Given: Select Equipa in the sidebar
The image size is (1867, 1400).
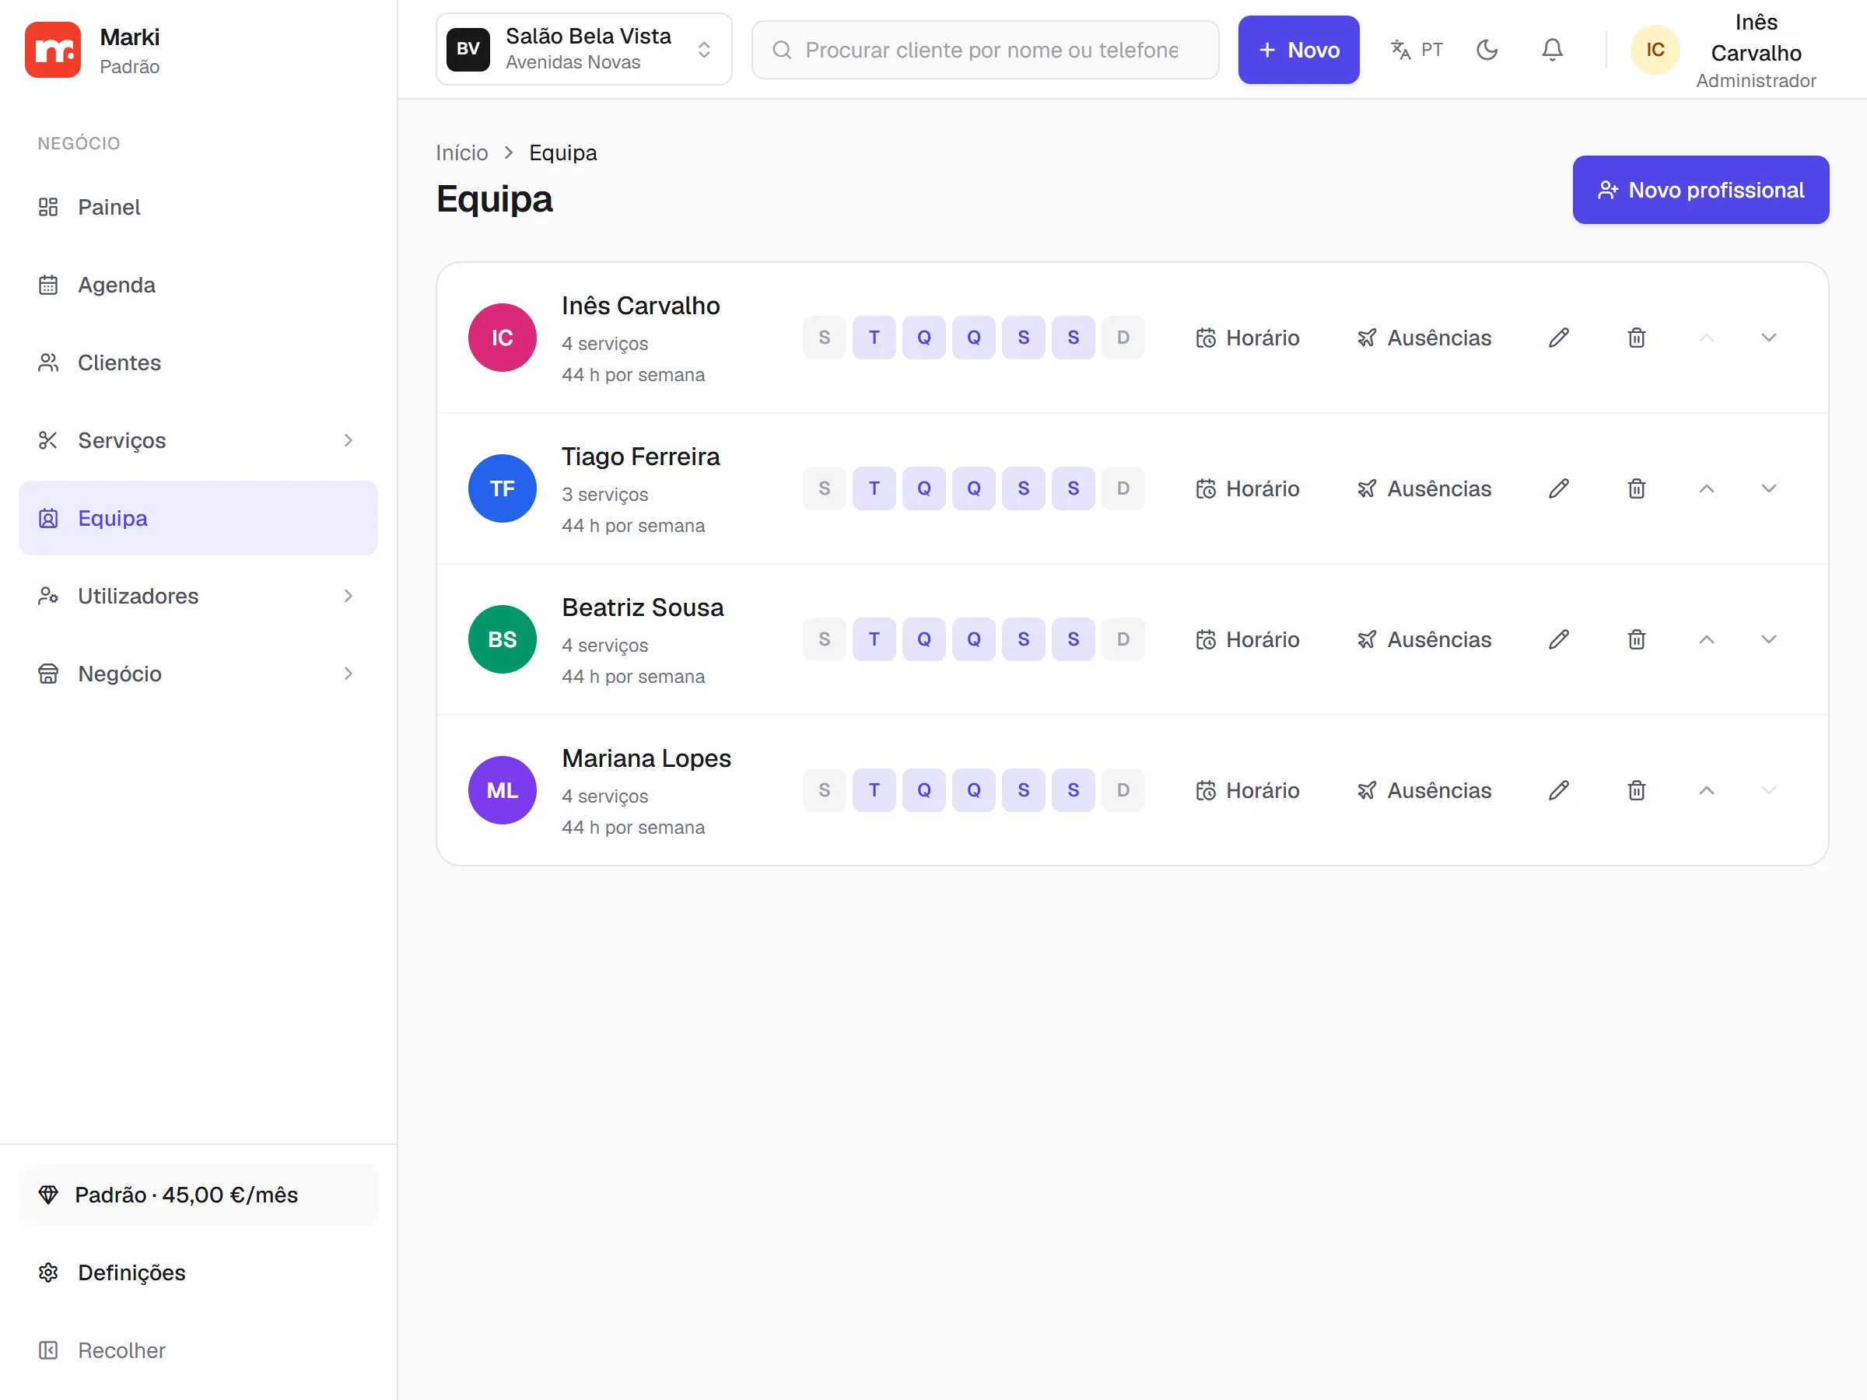Looking at the screenshot, I should (198, 518).
